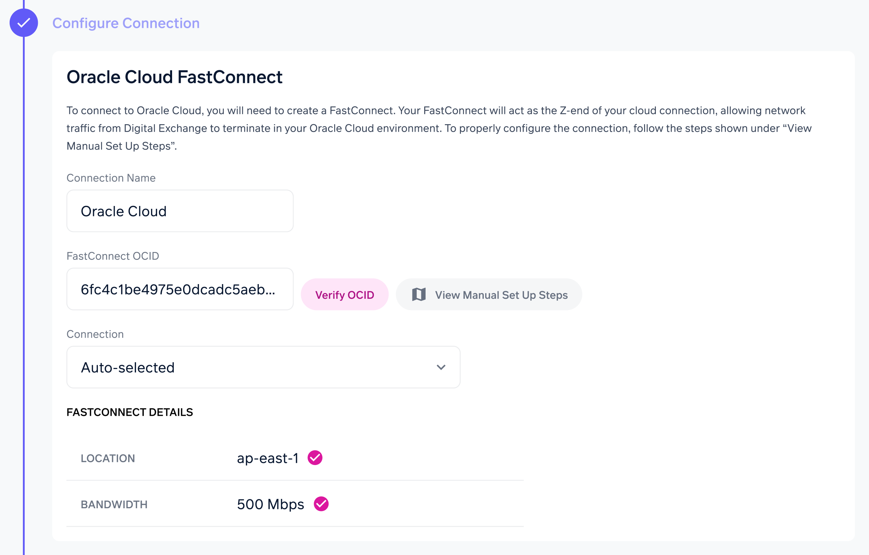Open View Manual Set Up Steps

coord(501,295)
